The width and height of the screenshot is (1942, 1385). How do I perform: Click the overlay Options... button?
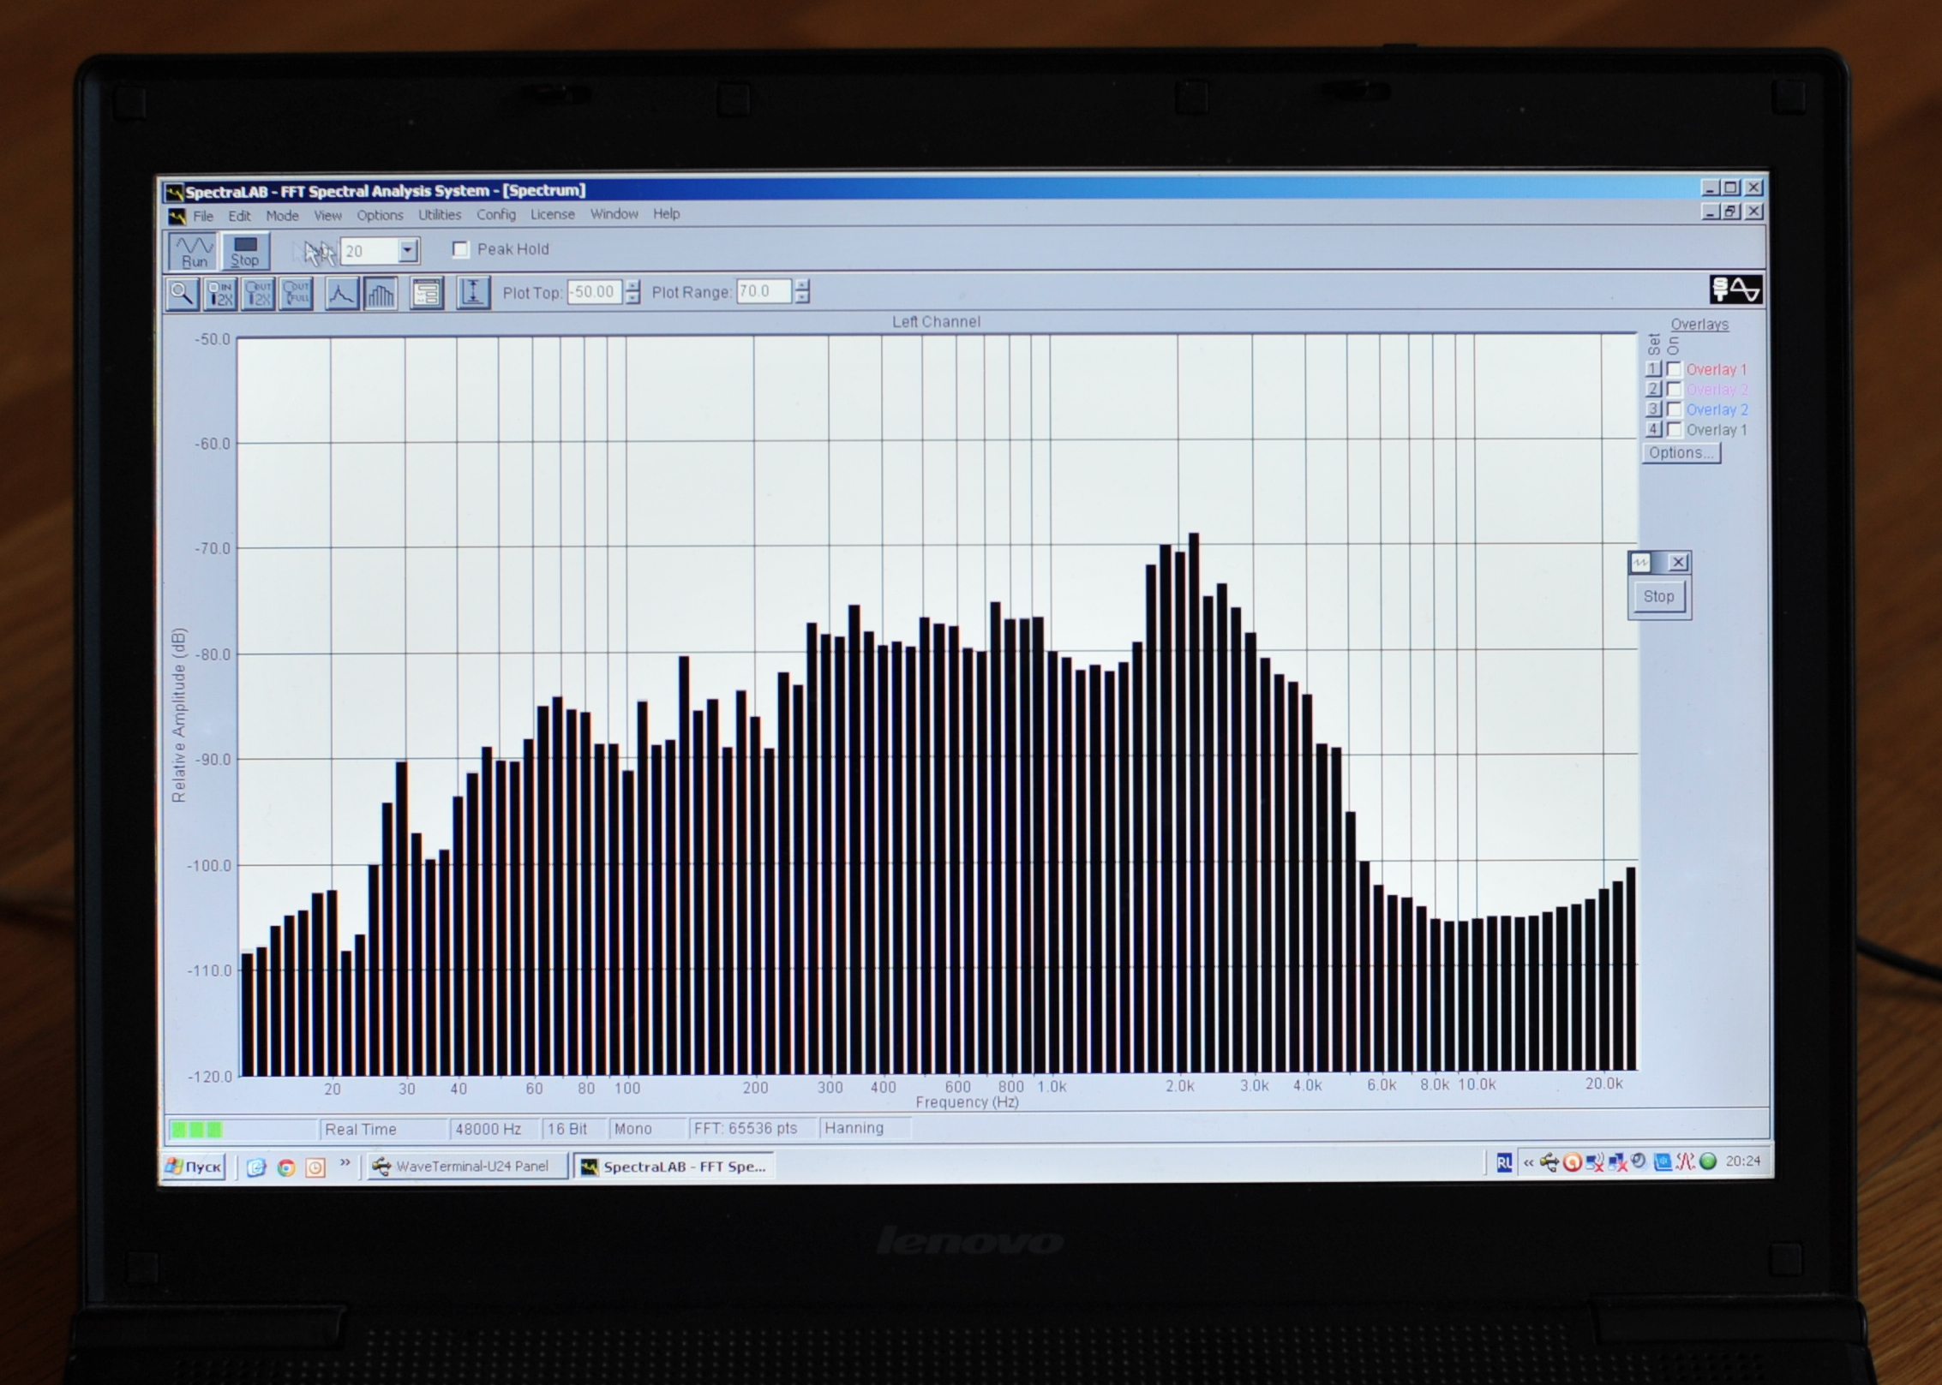1680,453
